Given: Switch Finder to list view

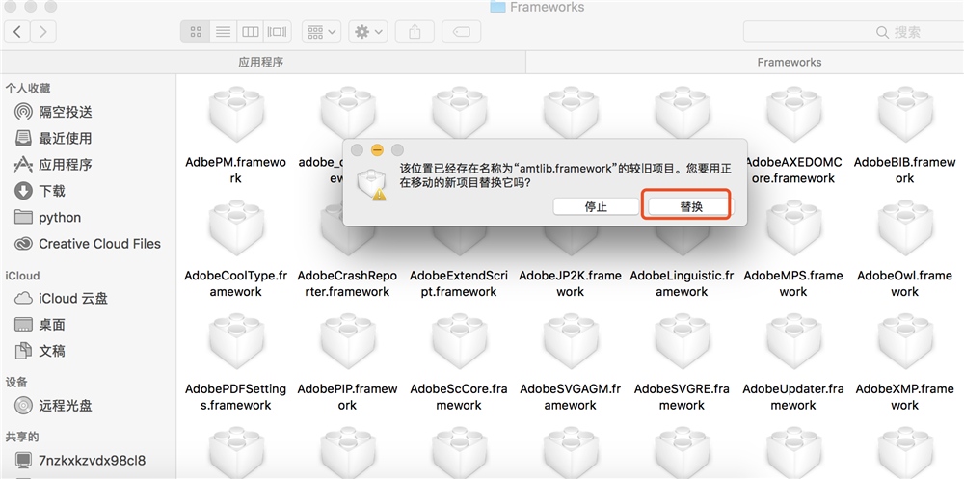Looking at the screenshot, I should click(223, 32).
